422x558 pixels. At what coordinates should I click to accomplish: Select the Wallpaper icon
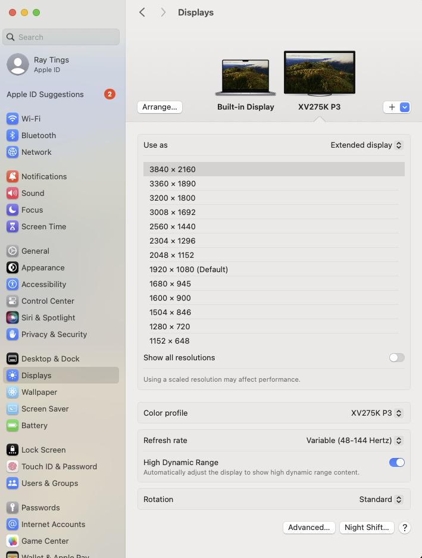(x=12, y=392)
